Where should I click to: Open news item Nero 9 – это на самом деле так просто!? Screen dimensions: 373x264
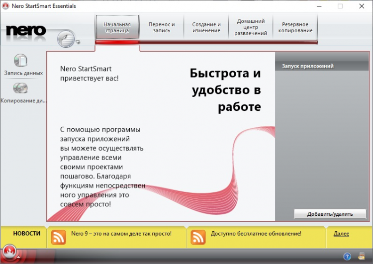click(x=121, y=234)
